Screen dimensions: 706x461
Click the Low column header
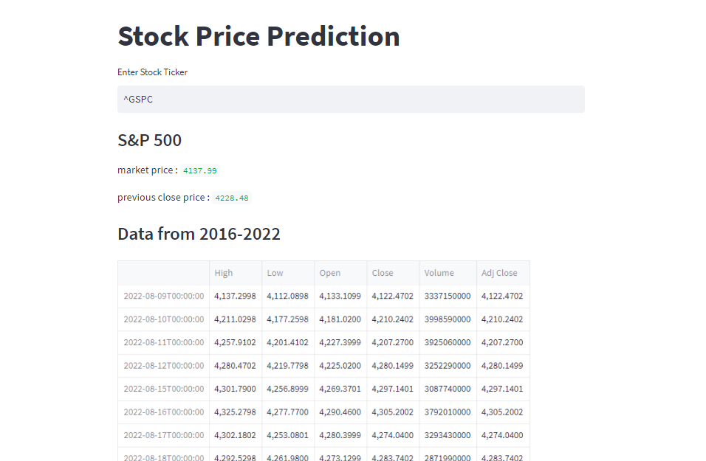click(x=274, y=272)
